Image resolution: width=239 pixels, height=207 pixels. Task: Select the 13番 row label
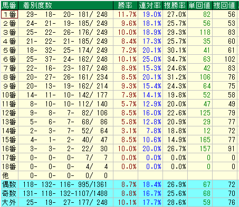click(x=9, y=122)
